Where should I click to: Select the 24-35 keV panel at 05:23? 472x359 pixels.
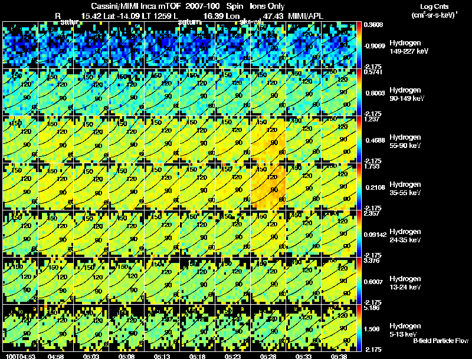click(x=232, y=234)
